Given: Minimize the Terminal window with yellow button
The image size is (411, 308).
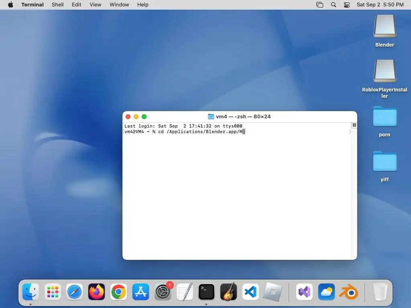Looking at the screenshot, I should tap(136, 117).
